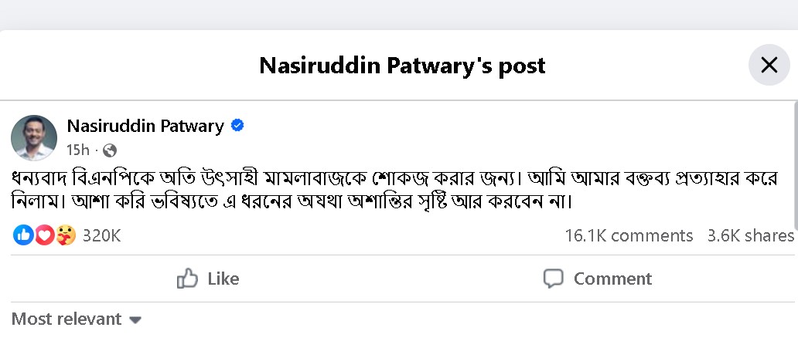This screenshot has width=798, height=341.
Task: Click the dialog title heading
Action: click(402, 66)
